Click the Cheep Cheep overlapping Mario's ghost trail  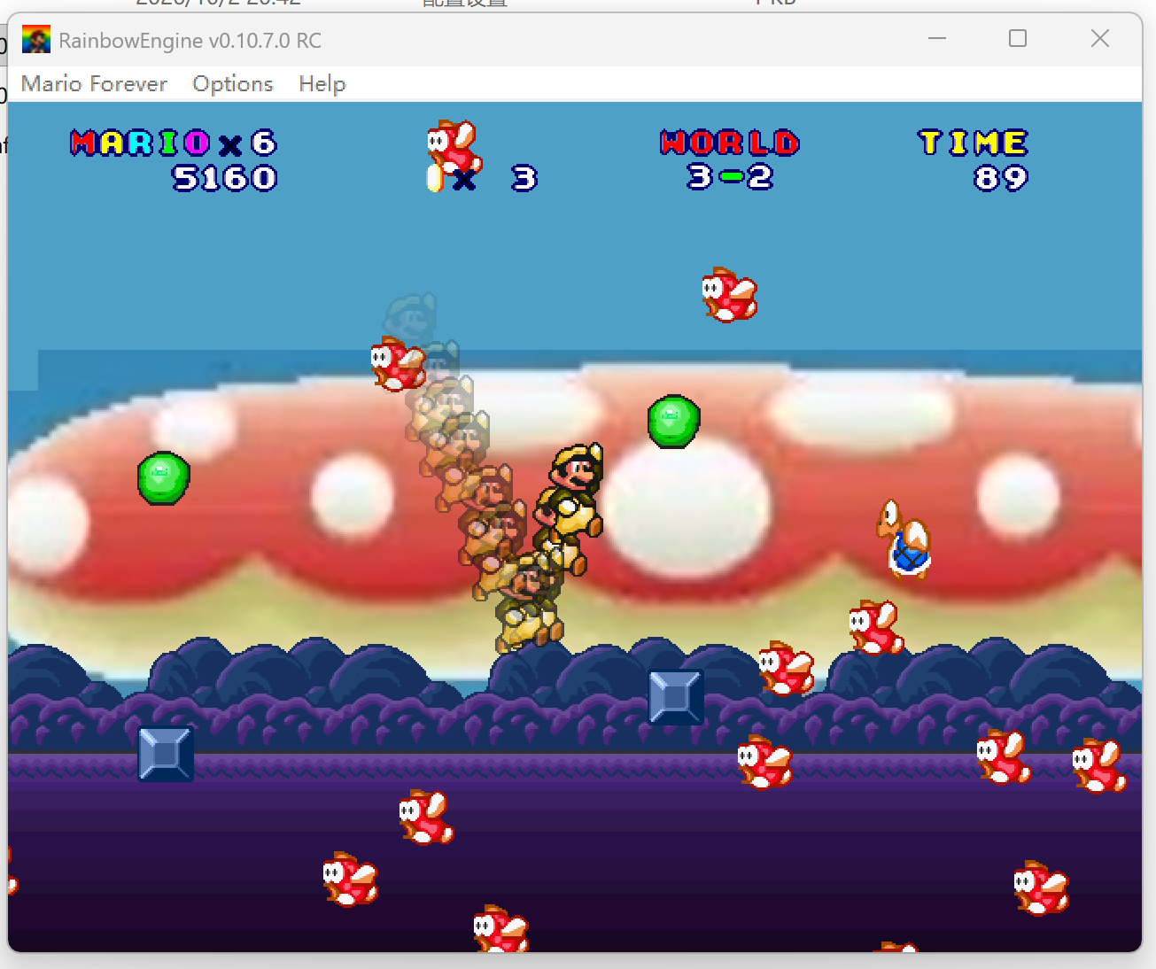398,364
